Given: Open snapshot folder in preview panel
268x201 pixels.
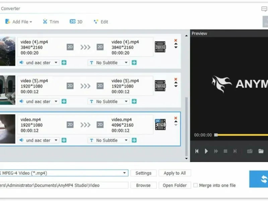Looking at the screenshot, I should (261, 151).
